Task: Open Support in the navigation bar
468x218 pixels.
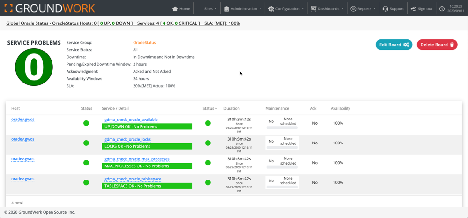Action: click(394, 8)
